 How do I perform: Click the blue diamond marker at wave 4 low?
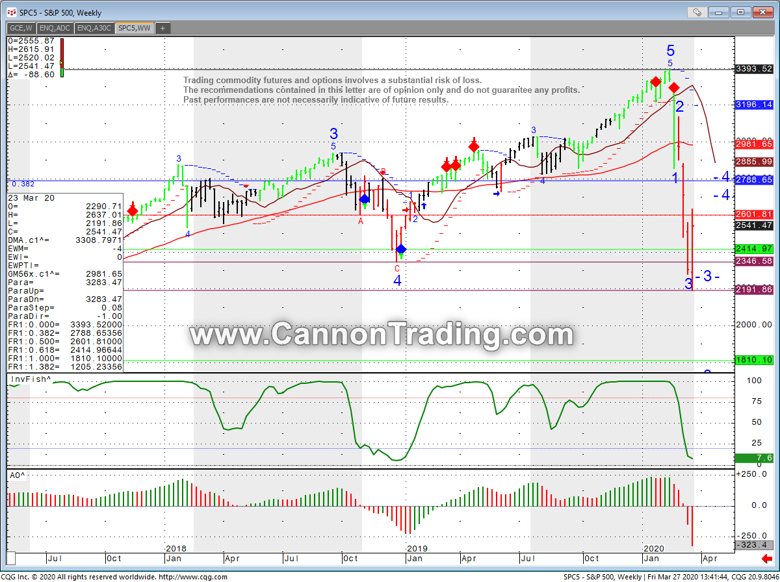401,249
